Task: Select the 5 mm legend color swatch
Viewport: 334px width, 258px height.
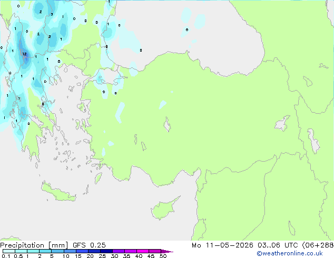Action: click(57, 251)
